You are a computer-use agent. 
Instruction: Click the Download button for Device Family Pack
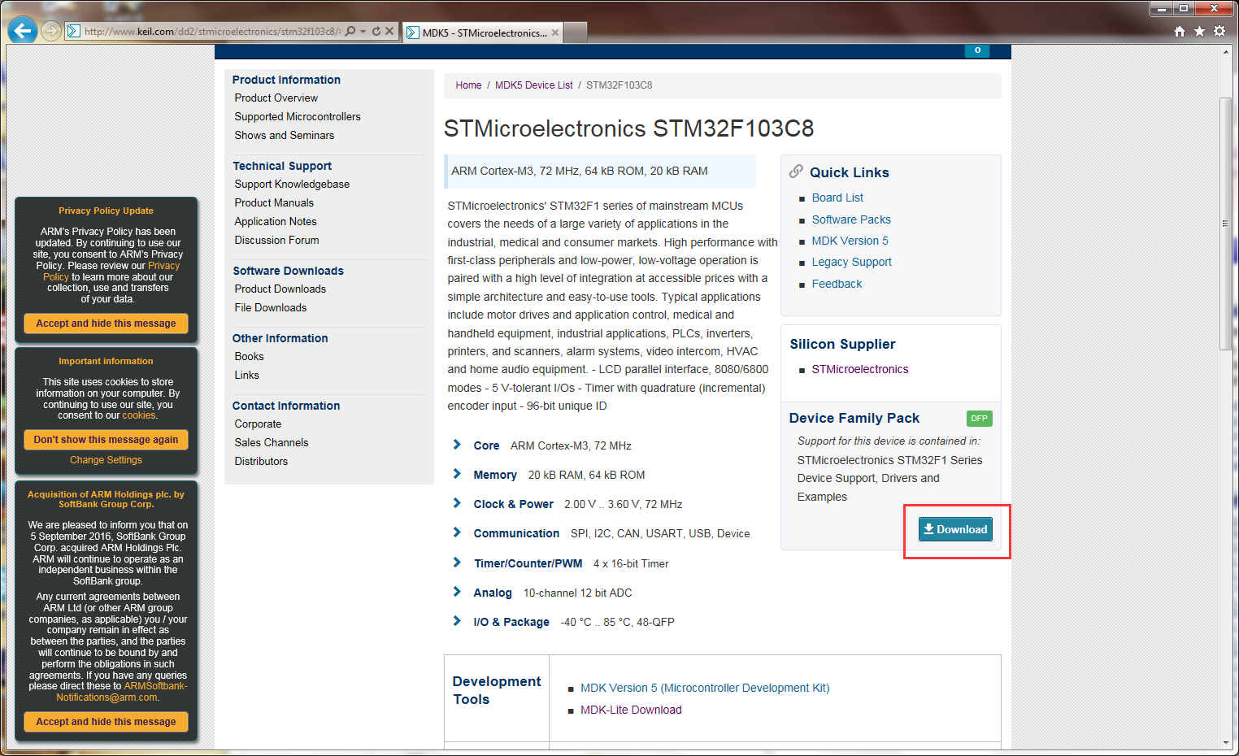pos(955,529)
